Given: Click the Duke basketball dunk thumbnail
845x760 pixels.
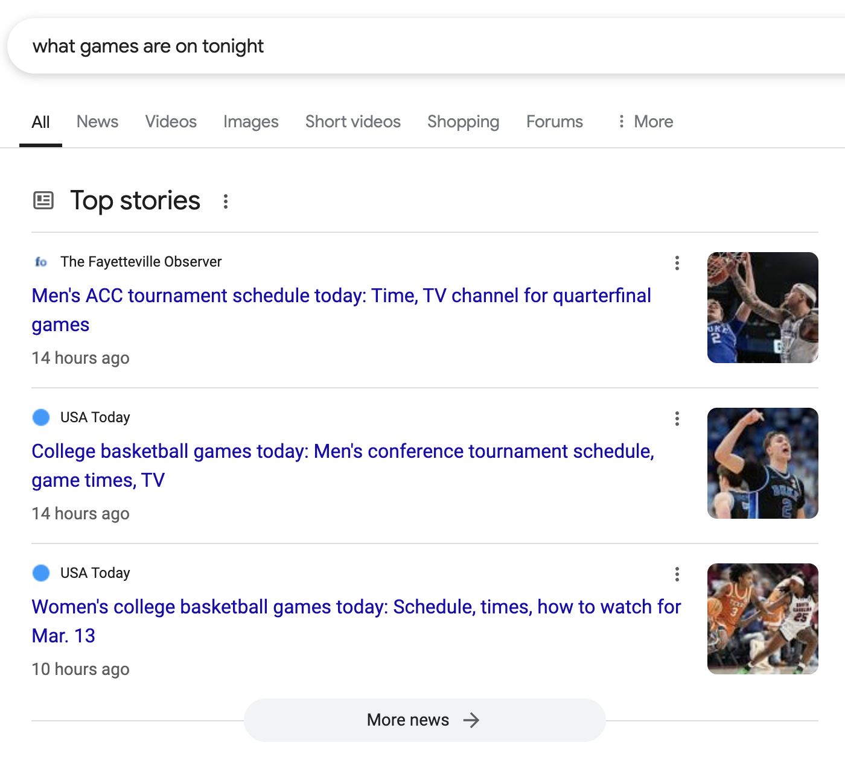Looking at the screenshot, I should [x=762, y=308].
